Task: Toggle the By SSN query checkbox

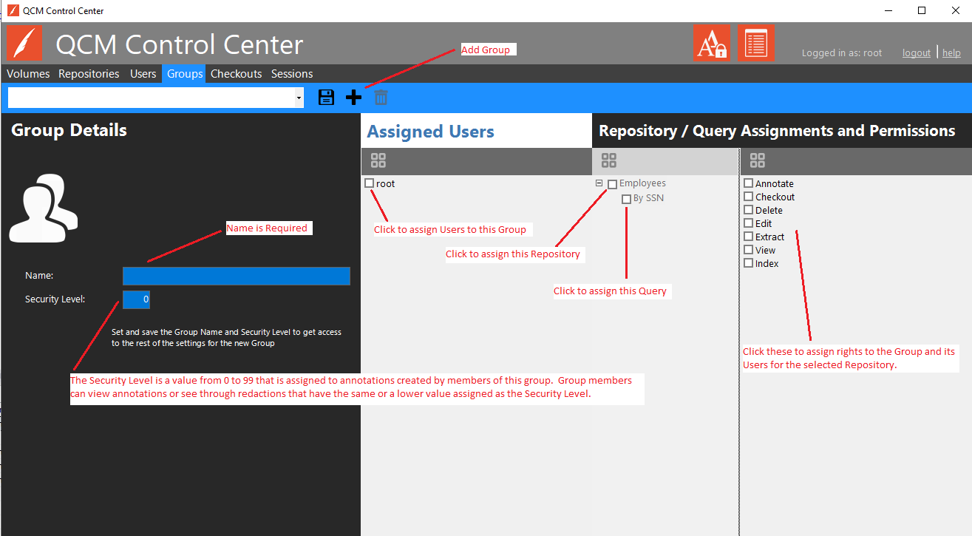Action: (627, 199)
